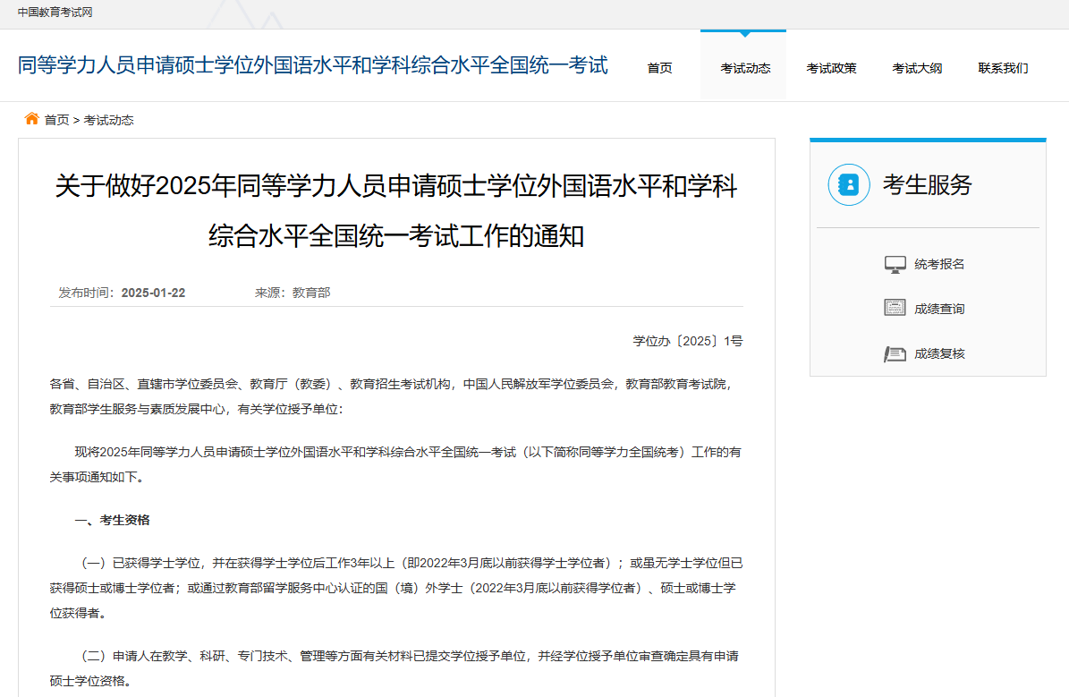Click 考试动态 in the breadcrumb trail

(108, 120)
